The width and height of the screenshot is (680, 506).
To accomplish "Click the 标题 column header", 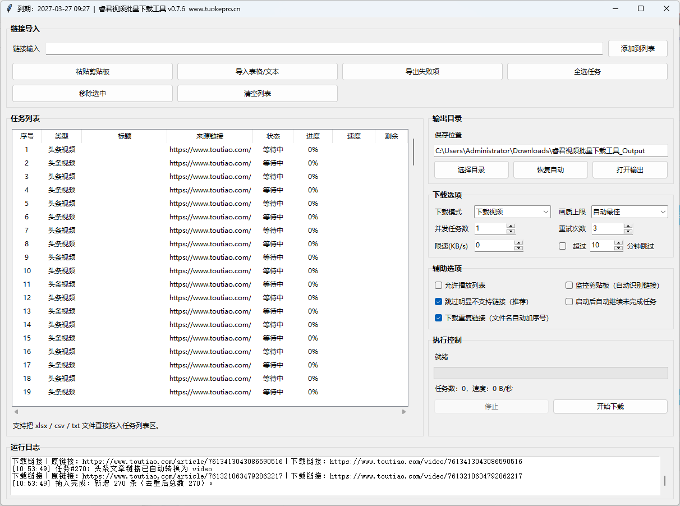I will point(125,136).
